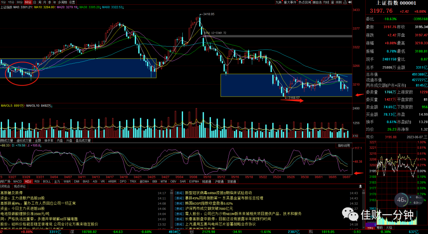Switch indicator to BBI

(x=155, y=181)
